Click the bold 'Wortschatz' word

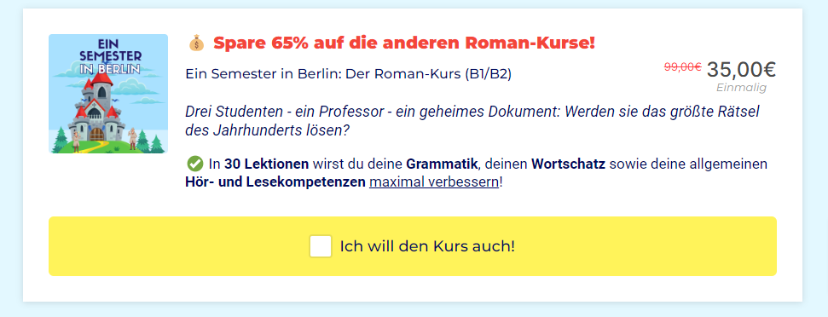[568, 164]
